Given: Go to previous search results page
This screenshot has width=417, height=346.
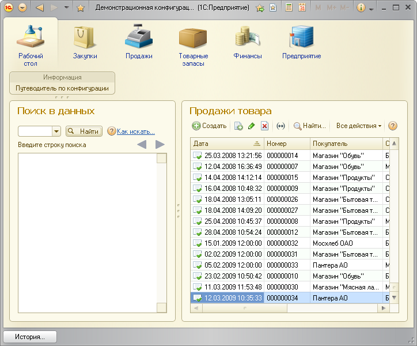Looking at the screenshot, I should click(142, 145).
